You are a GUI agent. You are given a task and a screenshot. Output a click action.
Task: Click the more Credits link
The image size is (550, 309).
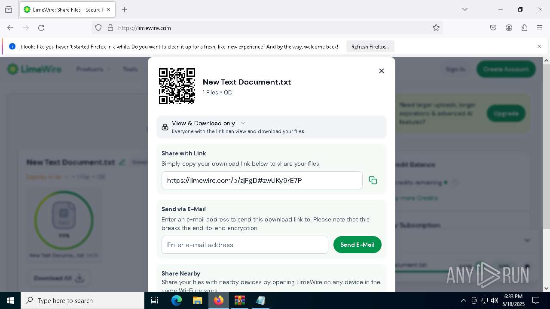coord(416,198)
